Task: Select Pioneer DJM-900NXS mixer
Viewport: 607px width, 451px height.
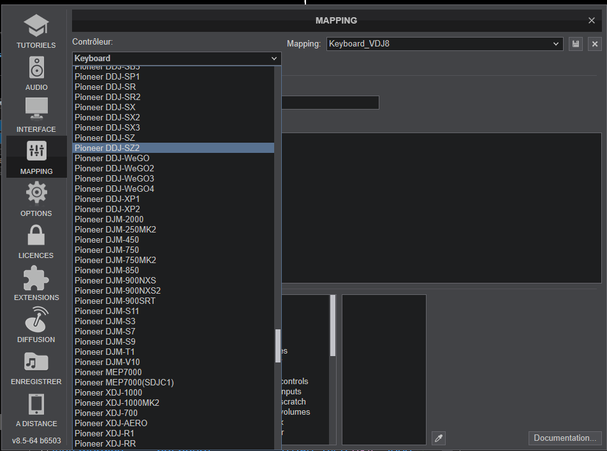Action: point(173,280)
